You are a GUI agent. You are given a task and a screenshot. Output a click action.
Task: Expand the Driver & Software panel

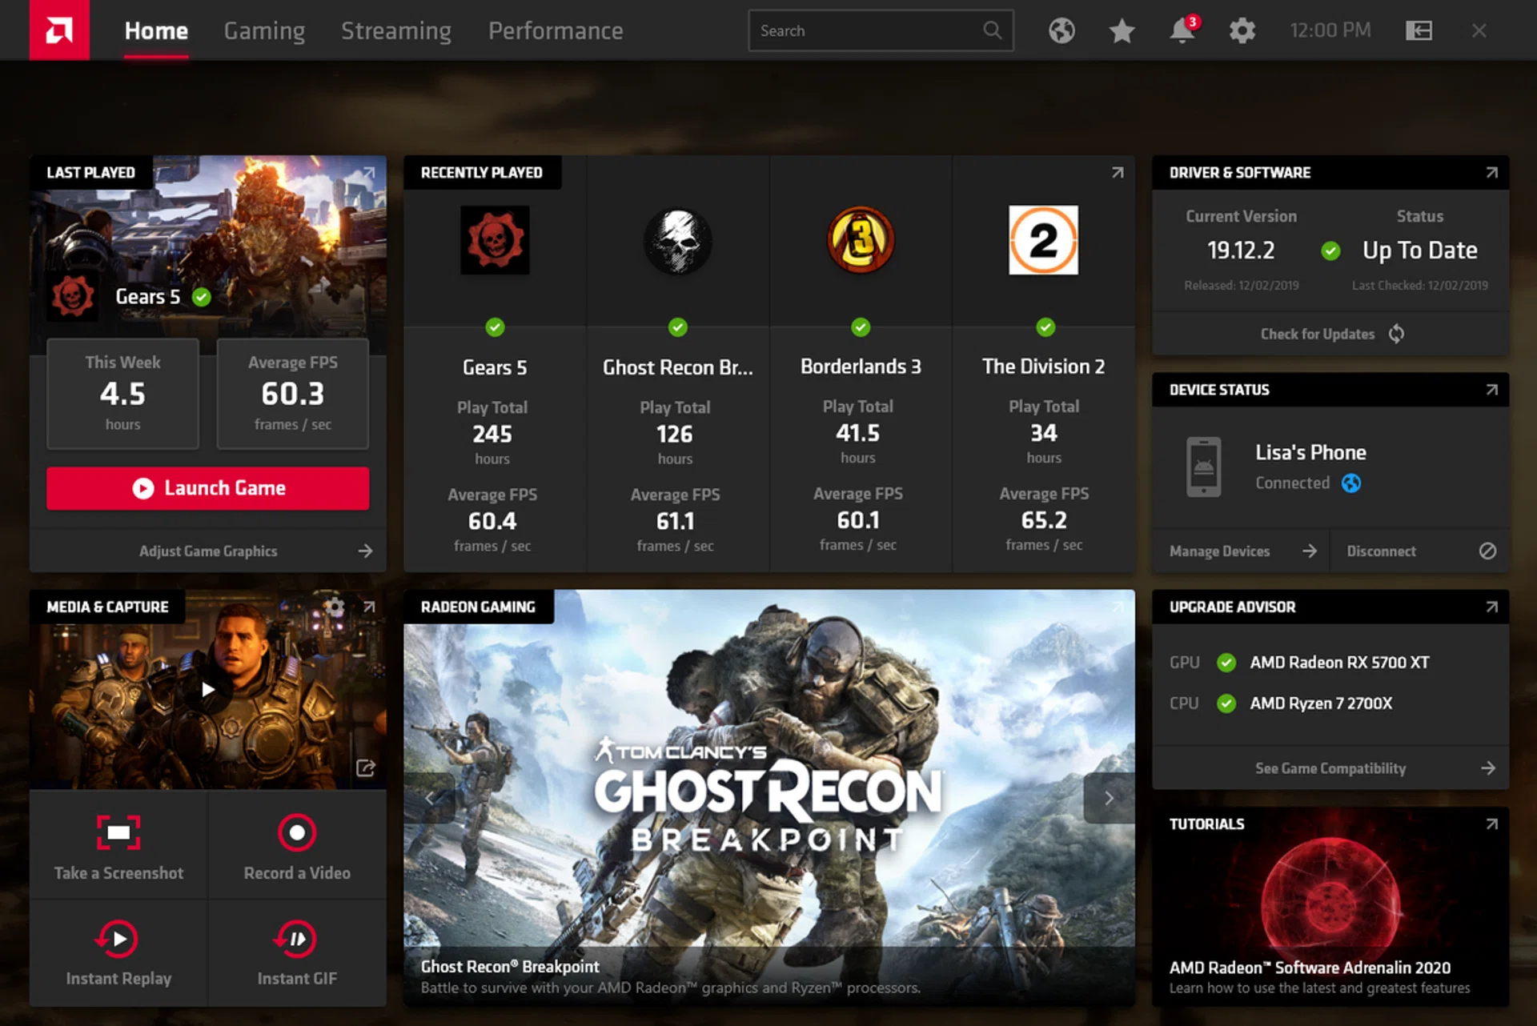[1491, 173]
